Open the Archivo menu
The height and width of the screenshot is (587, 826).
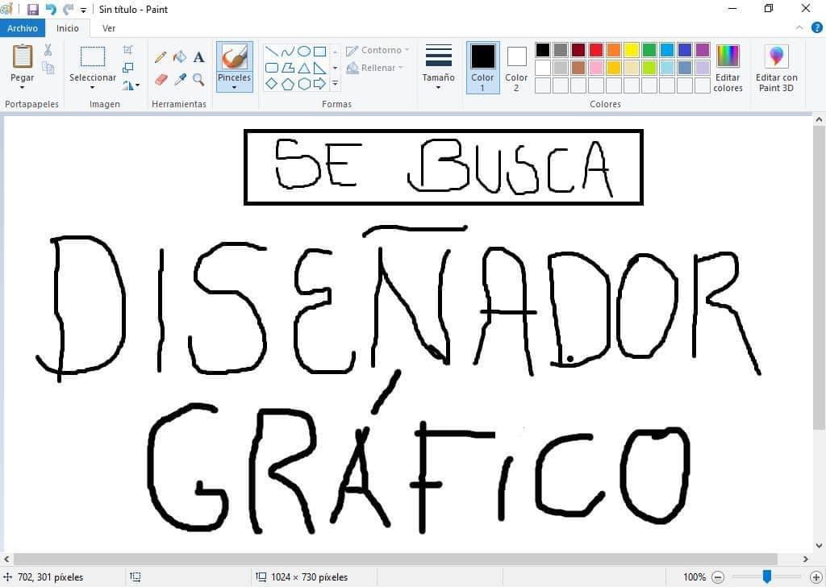(23, 28)
